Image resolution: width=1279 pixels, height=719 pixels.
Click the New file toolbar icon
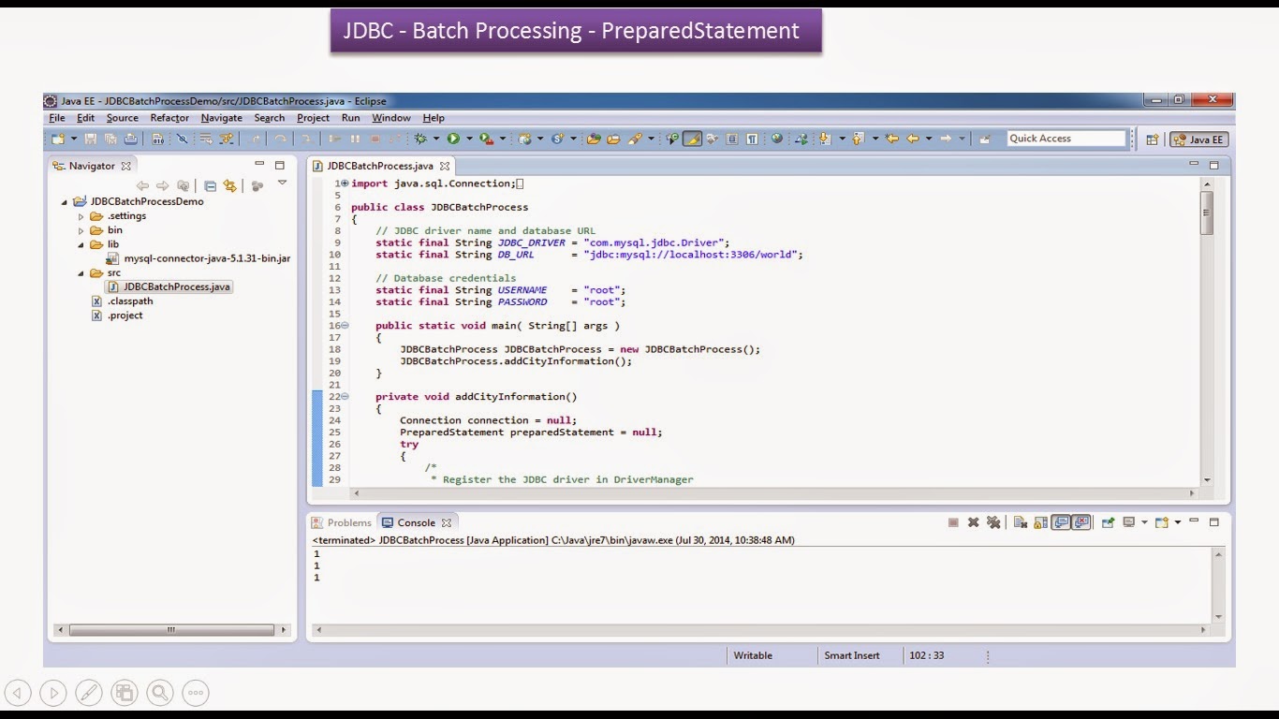58,139
